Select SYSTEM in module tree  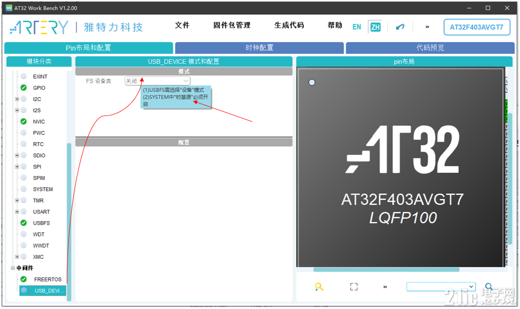point(43,189)
